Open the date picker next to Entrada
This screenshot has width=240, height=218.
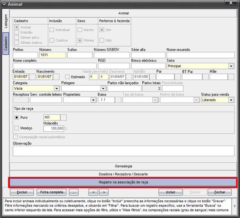pyautogui.click(x=32, y=77)
